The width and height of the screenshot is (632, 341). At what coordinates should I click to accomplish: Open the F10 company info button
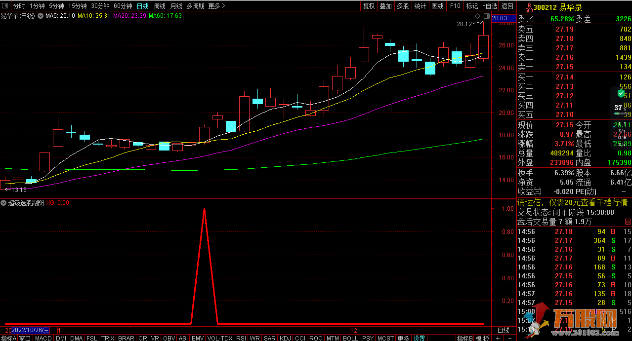coord(455,6)
